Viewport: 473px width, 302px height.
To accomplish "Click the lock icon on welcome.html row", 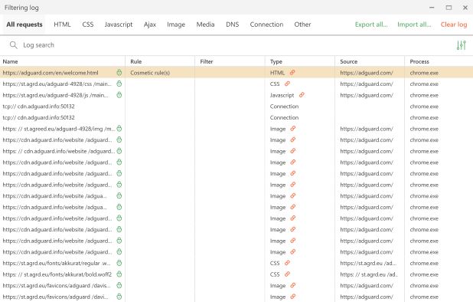I will coord(119,73).
